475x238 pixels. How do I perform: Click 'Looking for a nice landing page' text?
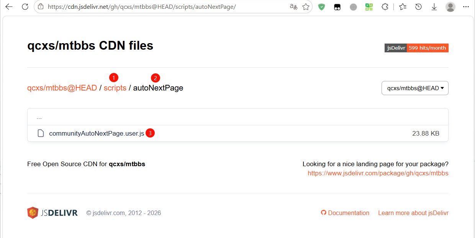375,164
